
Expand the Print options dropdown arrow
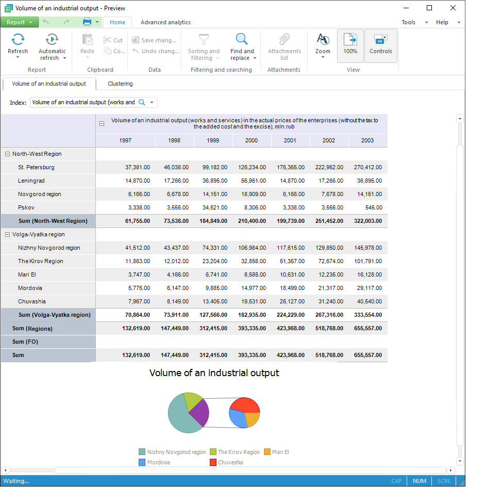[97, 22]
